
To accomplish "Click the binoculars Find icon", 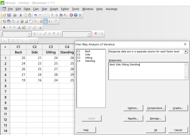I will 61,15.
